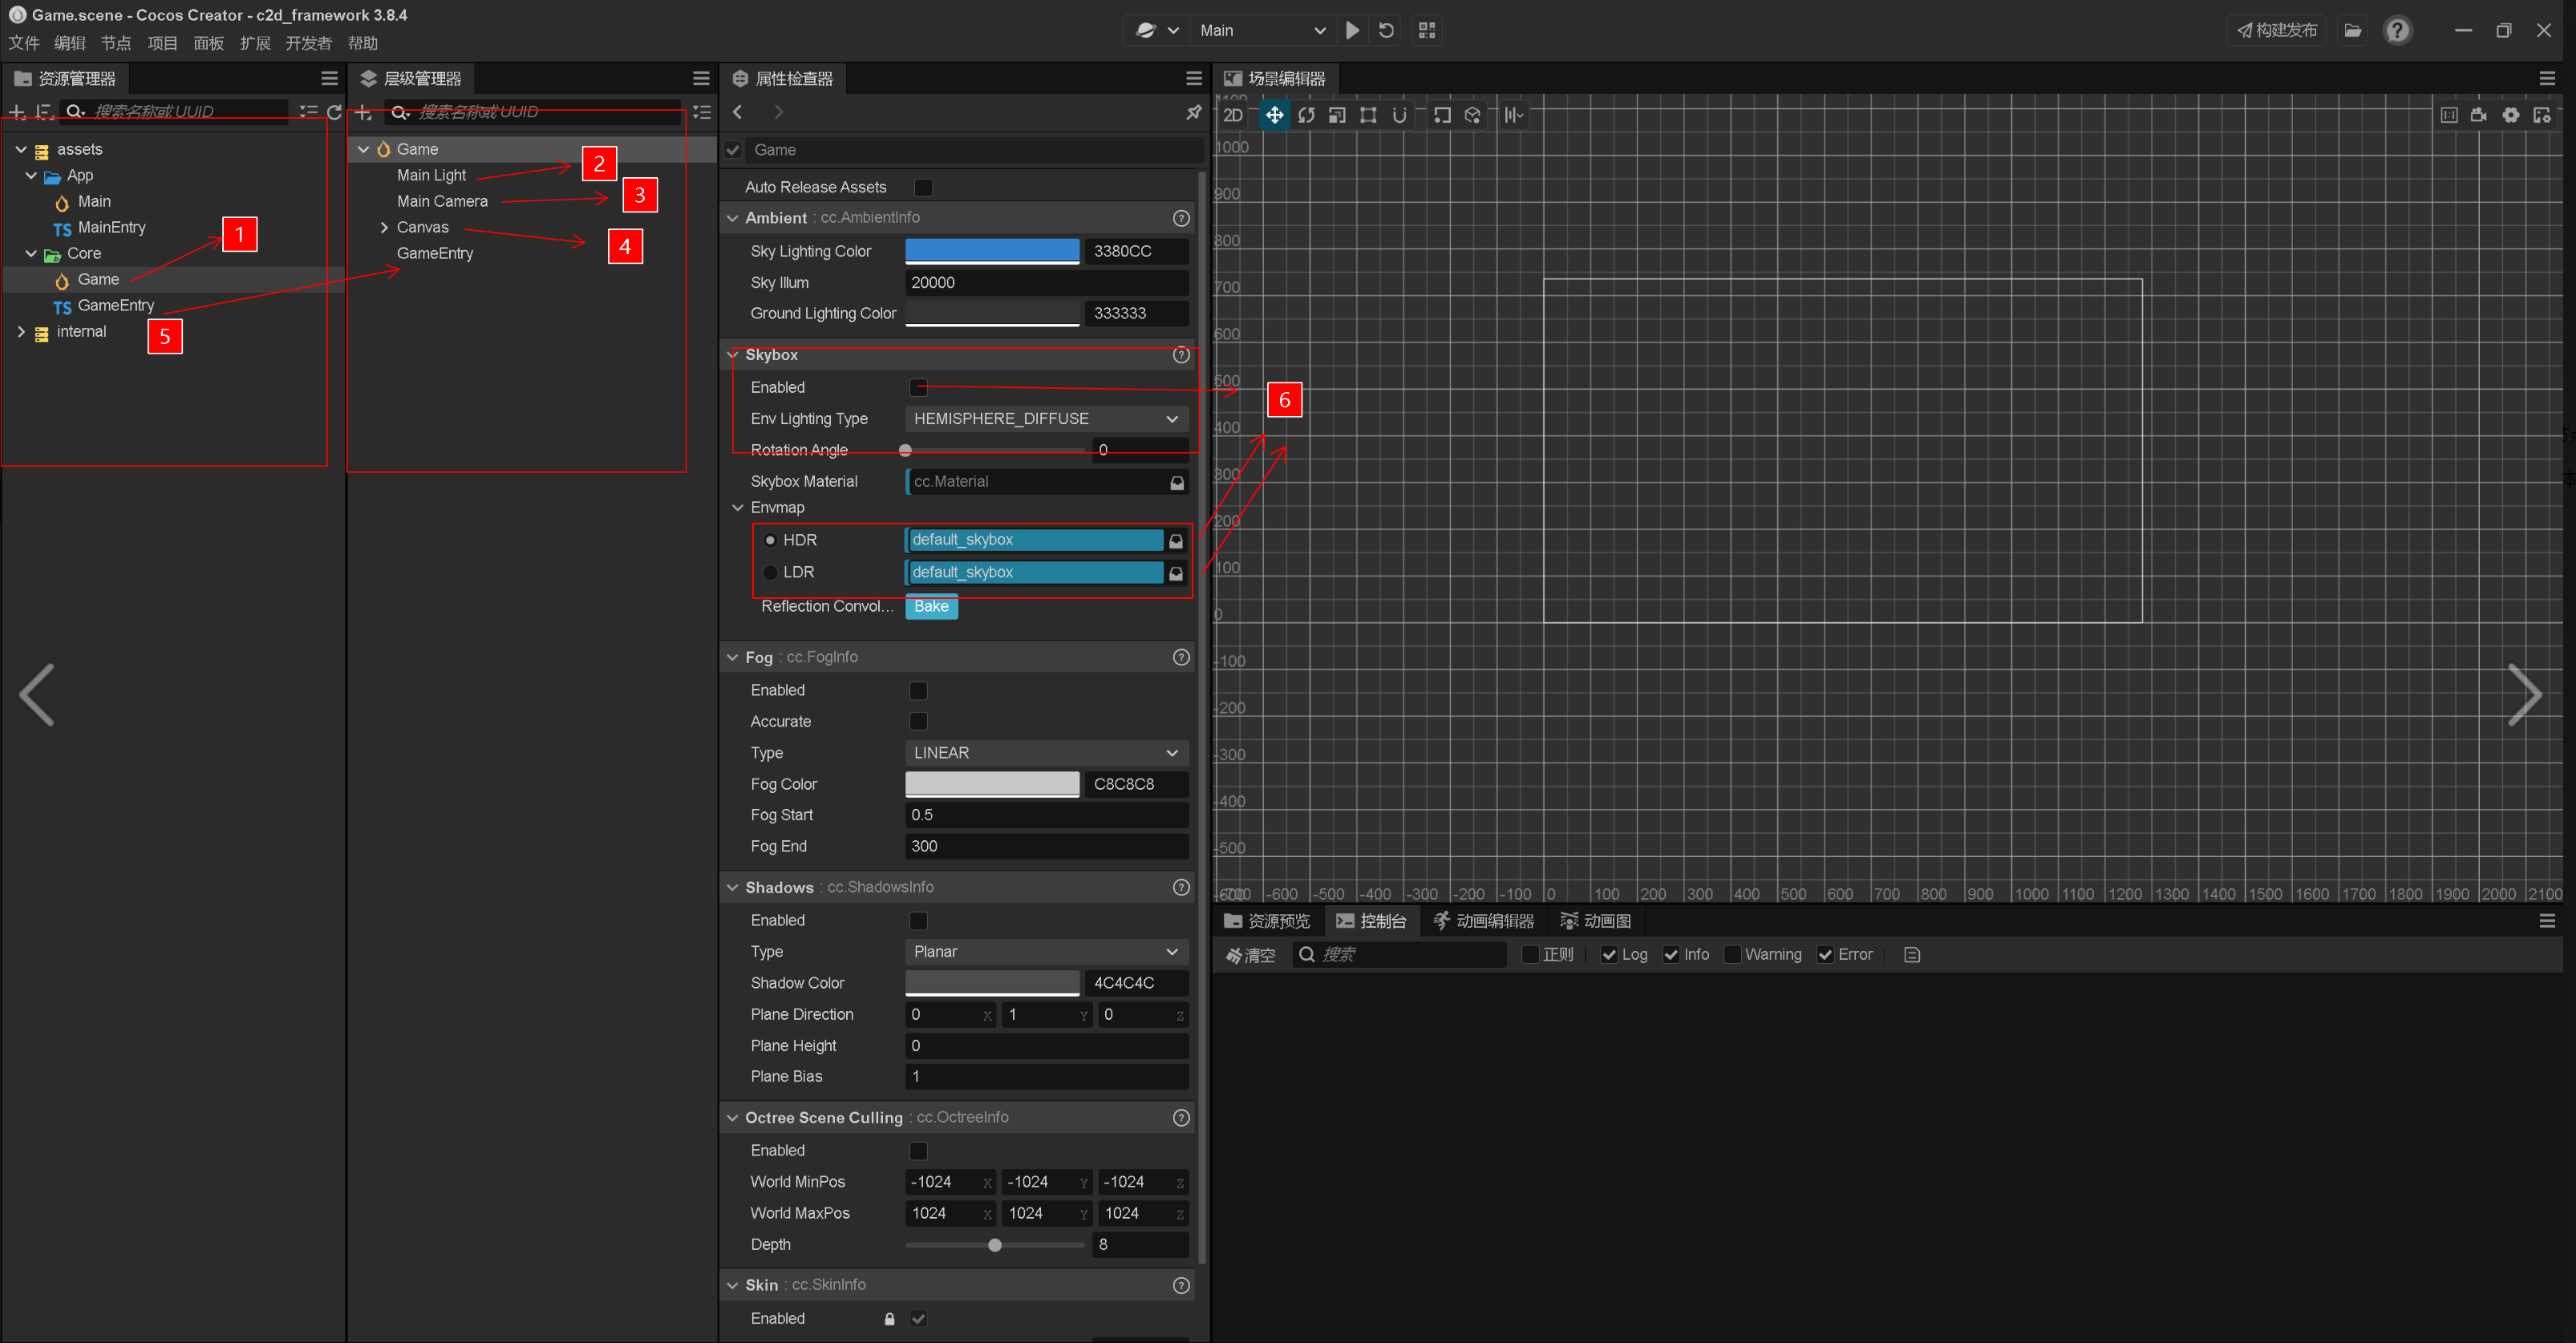Viewport: 2576px width, 1343px height.
Task: Refresh the asset manager
Action: (335, 112)
